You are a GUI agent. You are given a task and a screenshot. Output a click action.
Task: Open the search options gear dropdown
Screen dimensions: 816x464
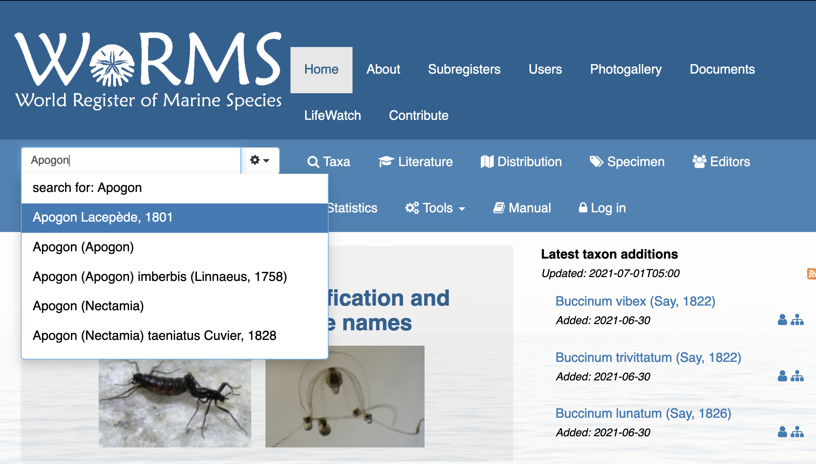[x=260, y=160]
